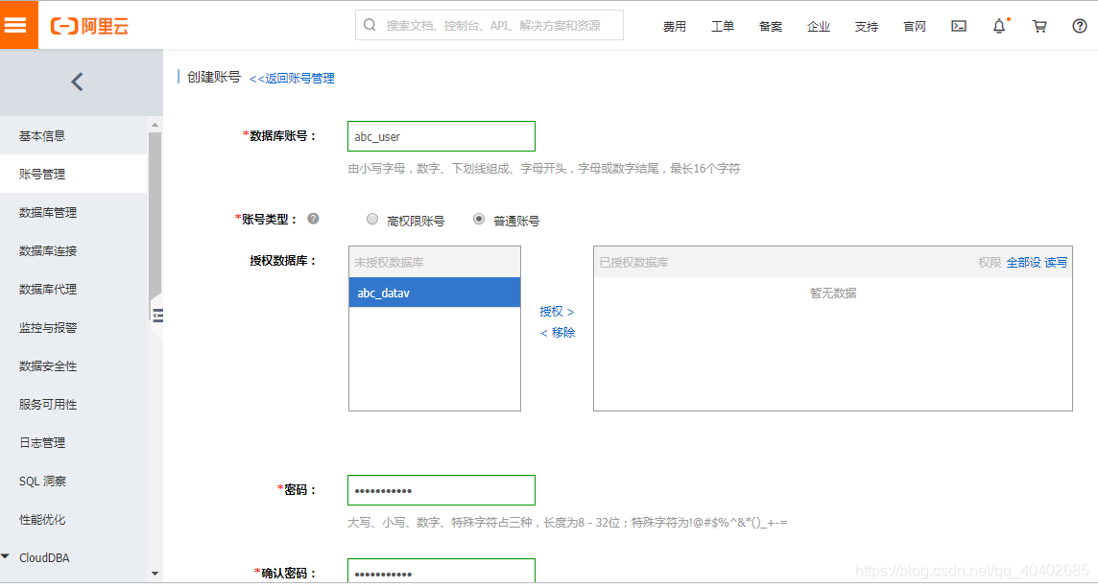
Task: Click the search magnifier icon
Action: click(370, 25)
